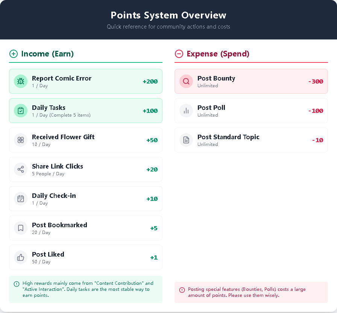Click the clipboard icon beside Daily Tasks

pos(21,111)
